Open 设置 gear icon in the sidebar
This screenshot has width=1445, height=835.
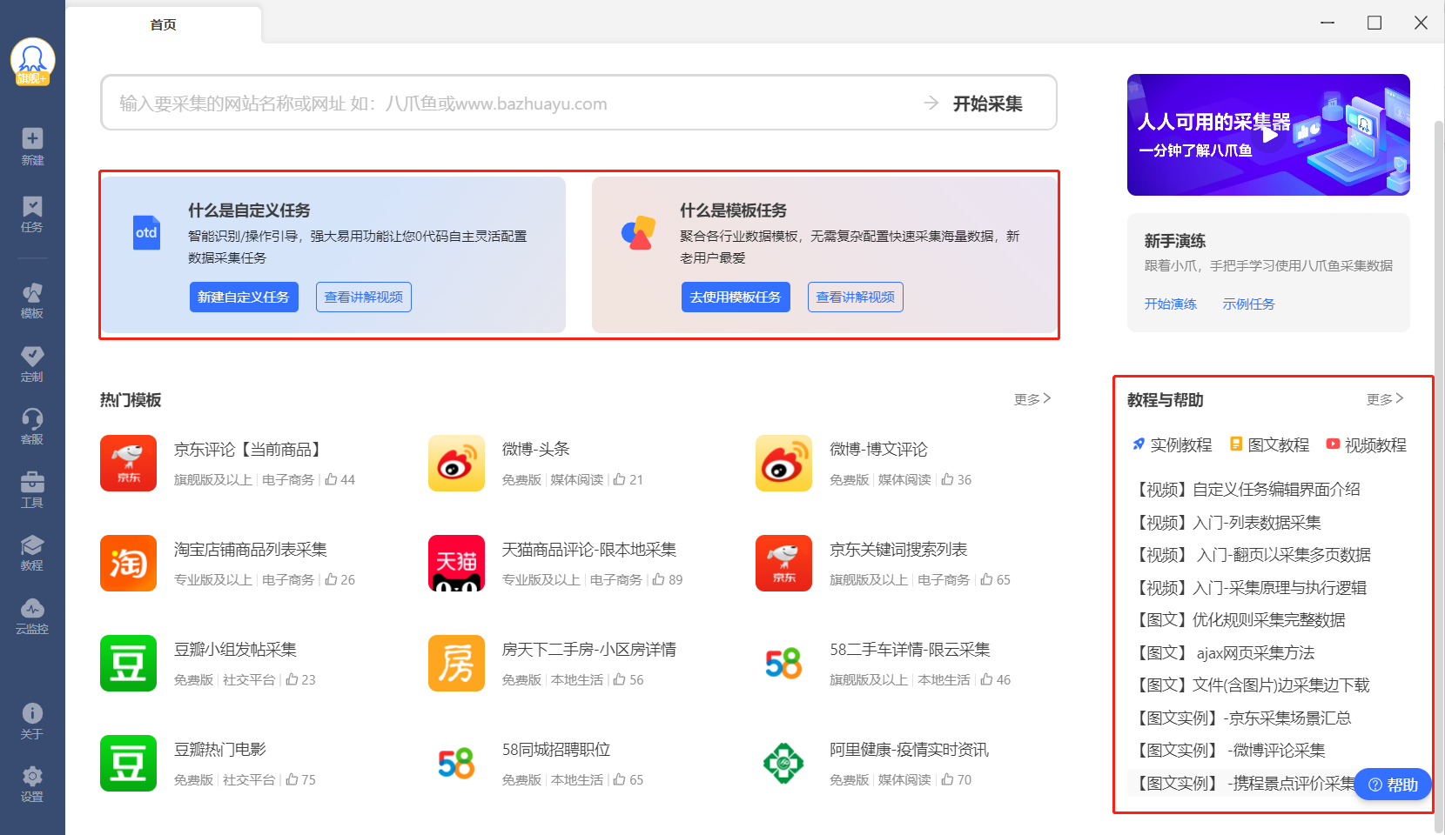point(32,783)
